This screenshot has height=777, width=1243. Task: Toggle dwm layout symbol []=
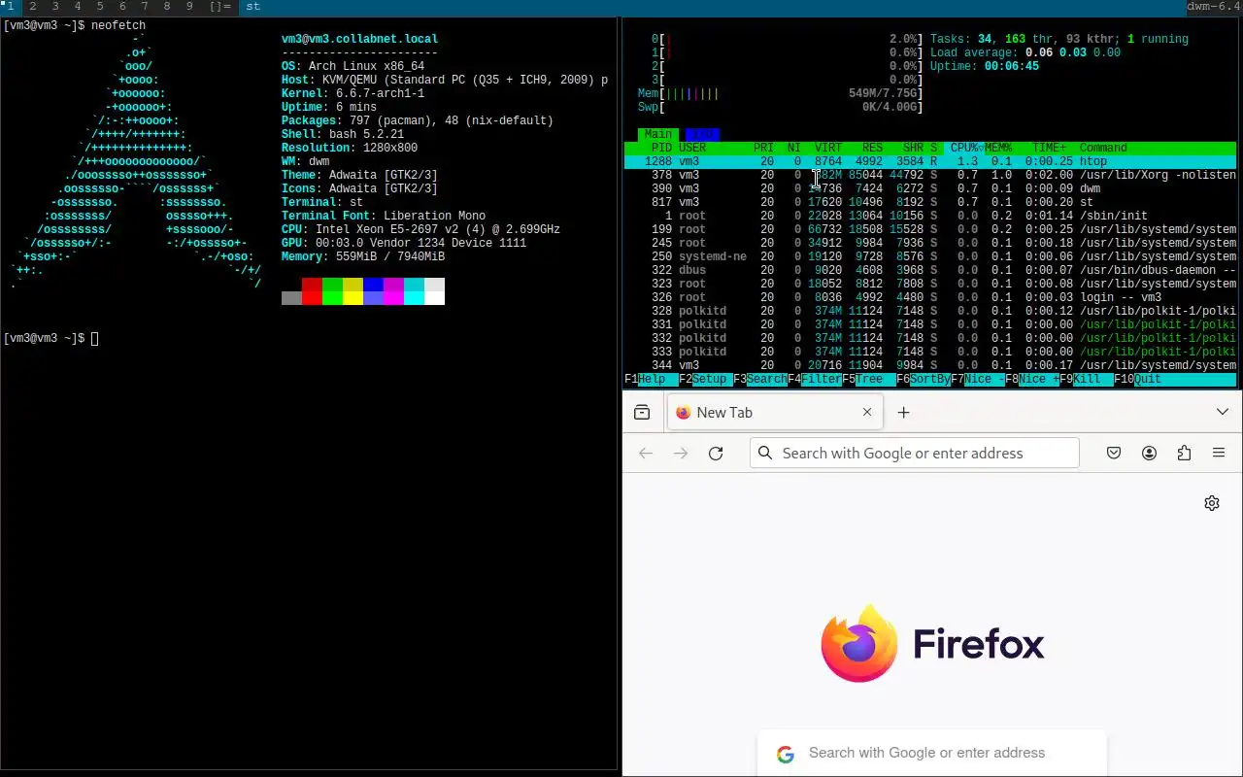(x=219, y=7)
